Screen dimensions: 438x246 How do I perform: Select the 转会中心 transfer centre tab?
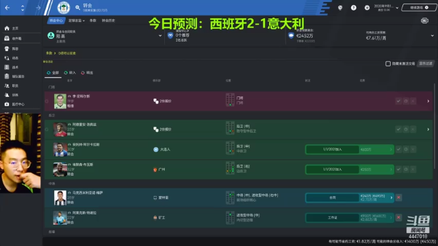(56, 20)
